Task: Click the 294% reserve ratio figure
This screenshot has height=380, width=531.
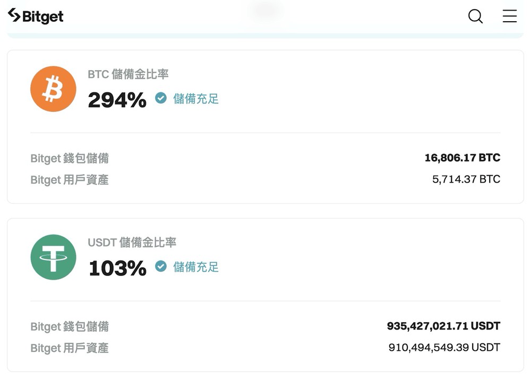Action: click(x=117, y=100)
